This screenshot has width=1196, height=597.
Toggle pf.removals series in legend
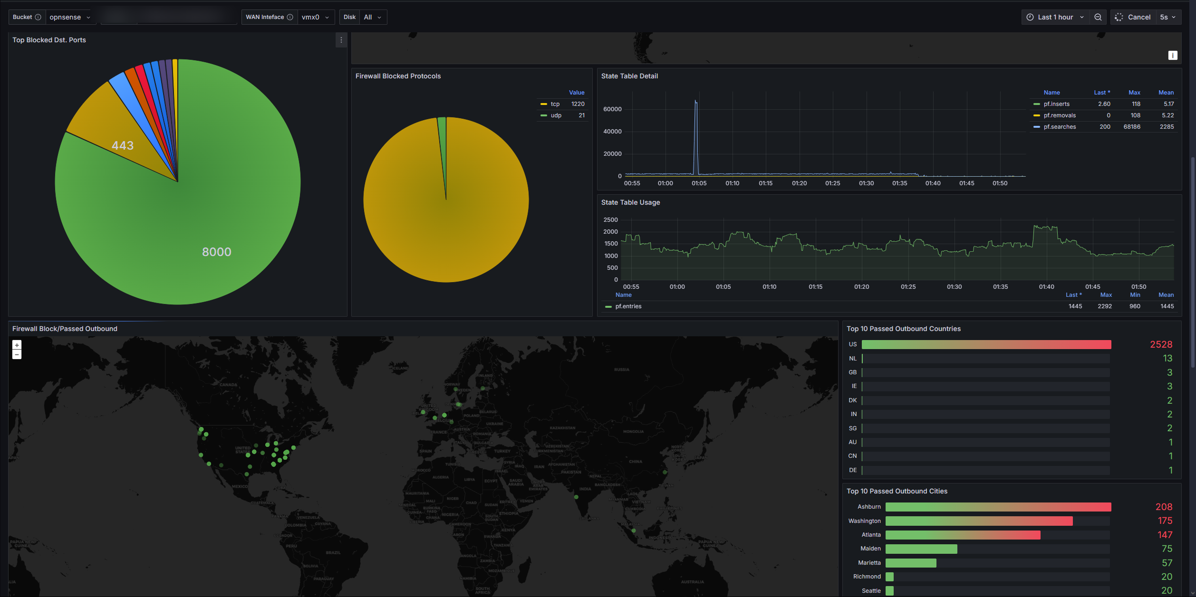click(x=1060, y=115)
